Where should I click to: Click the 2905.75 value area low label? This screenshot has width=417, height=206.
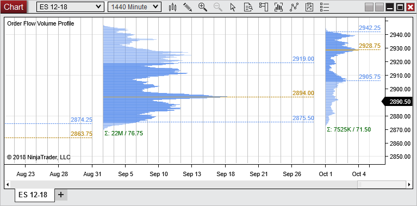pyautogui.click(x=370, y=77)
